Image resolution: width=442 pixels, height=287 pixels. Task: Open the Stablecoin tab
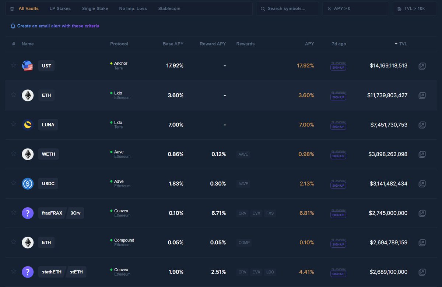tap(169, 8)
